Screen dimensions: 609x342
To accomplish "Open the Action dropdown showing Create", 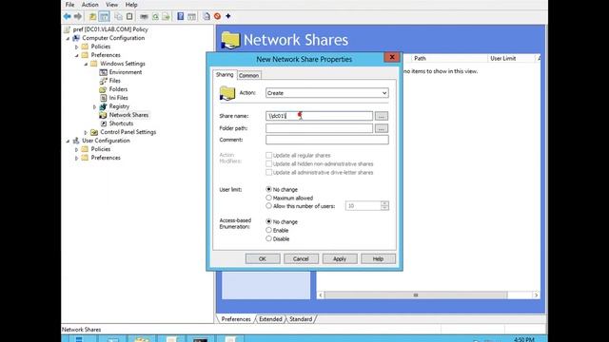I will 327,93.
